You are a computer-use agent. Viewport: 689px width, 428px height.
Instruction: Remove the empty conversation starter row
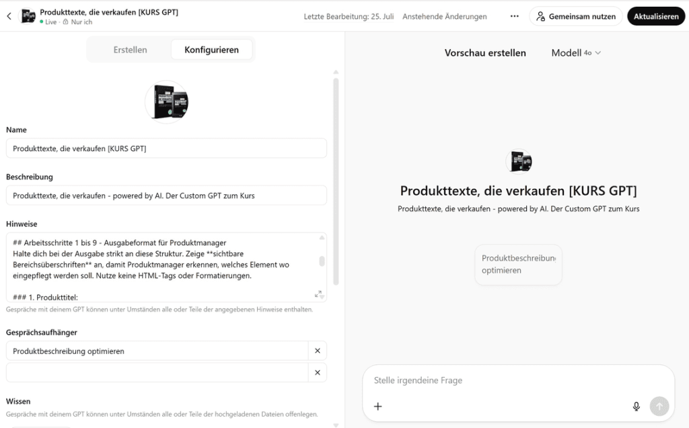[x=318, y=373]
